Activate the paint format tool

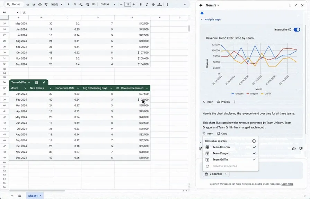point(46,4)
